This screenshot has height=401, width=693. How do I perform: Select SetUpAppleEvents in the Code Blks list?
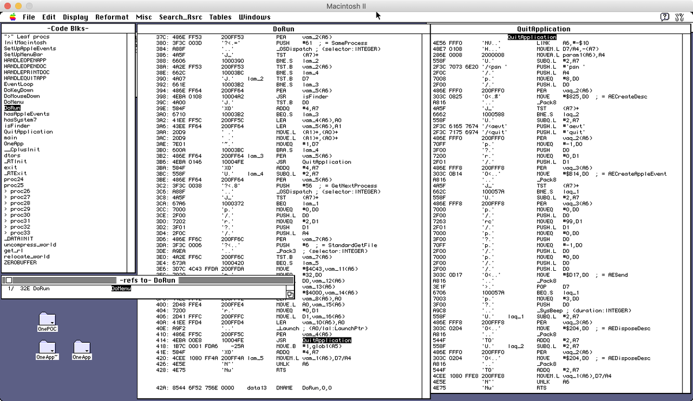click(30, 48)
